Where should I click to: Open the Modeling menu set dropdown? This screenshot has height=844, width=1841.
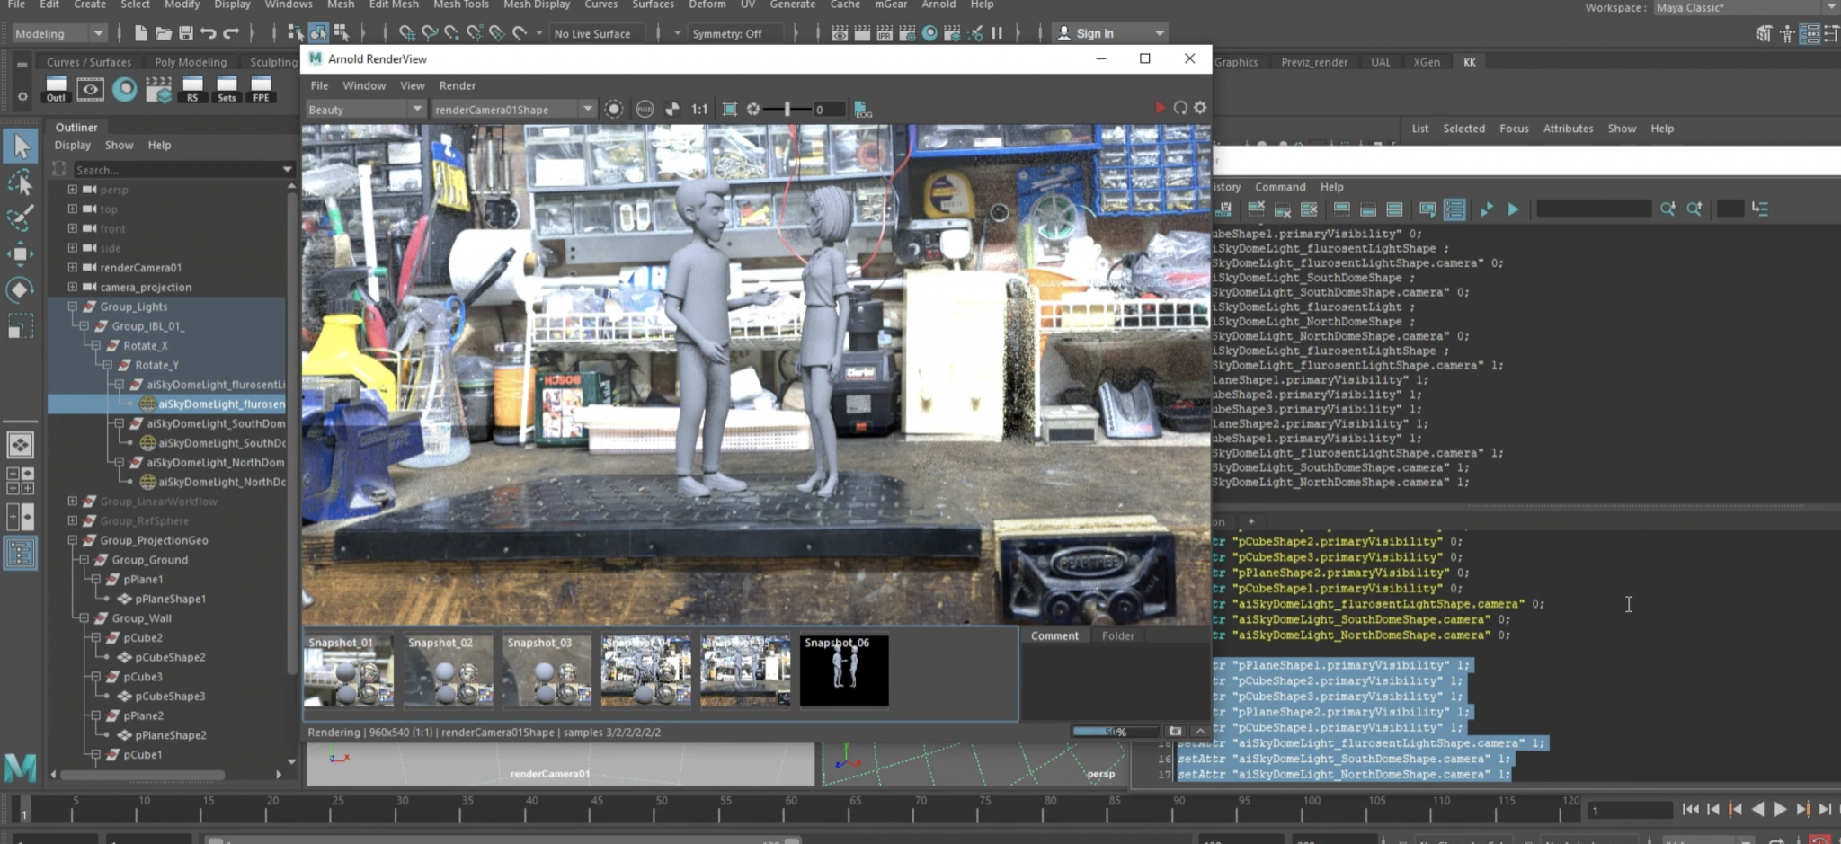[x=59, y=33]
